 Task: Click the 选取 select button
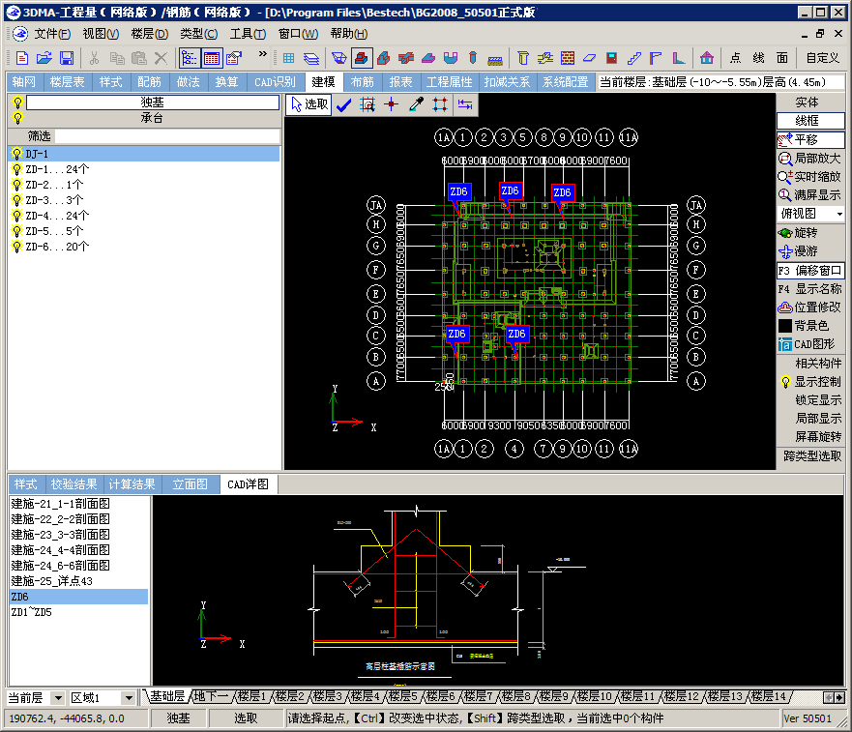point(308,104)
